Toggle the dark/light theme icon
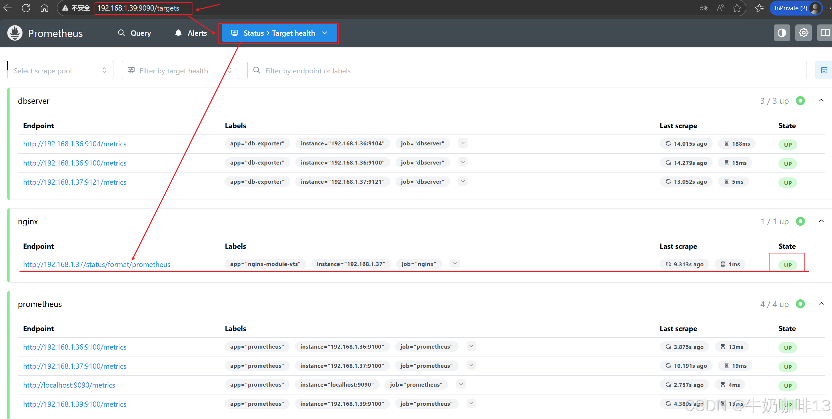 pos(782,33)
